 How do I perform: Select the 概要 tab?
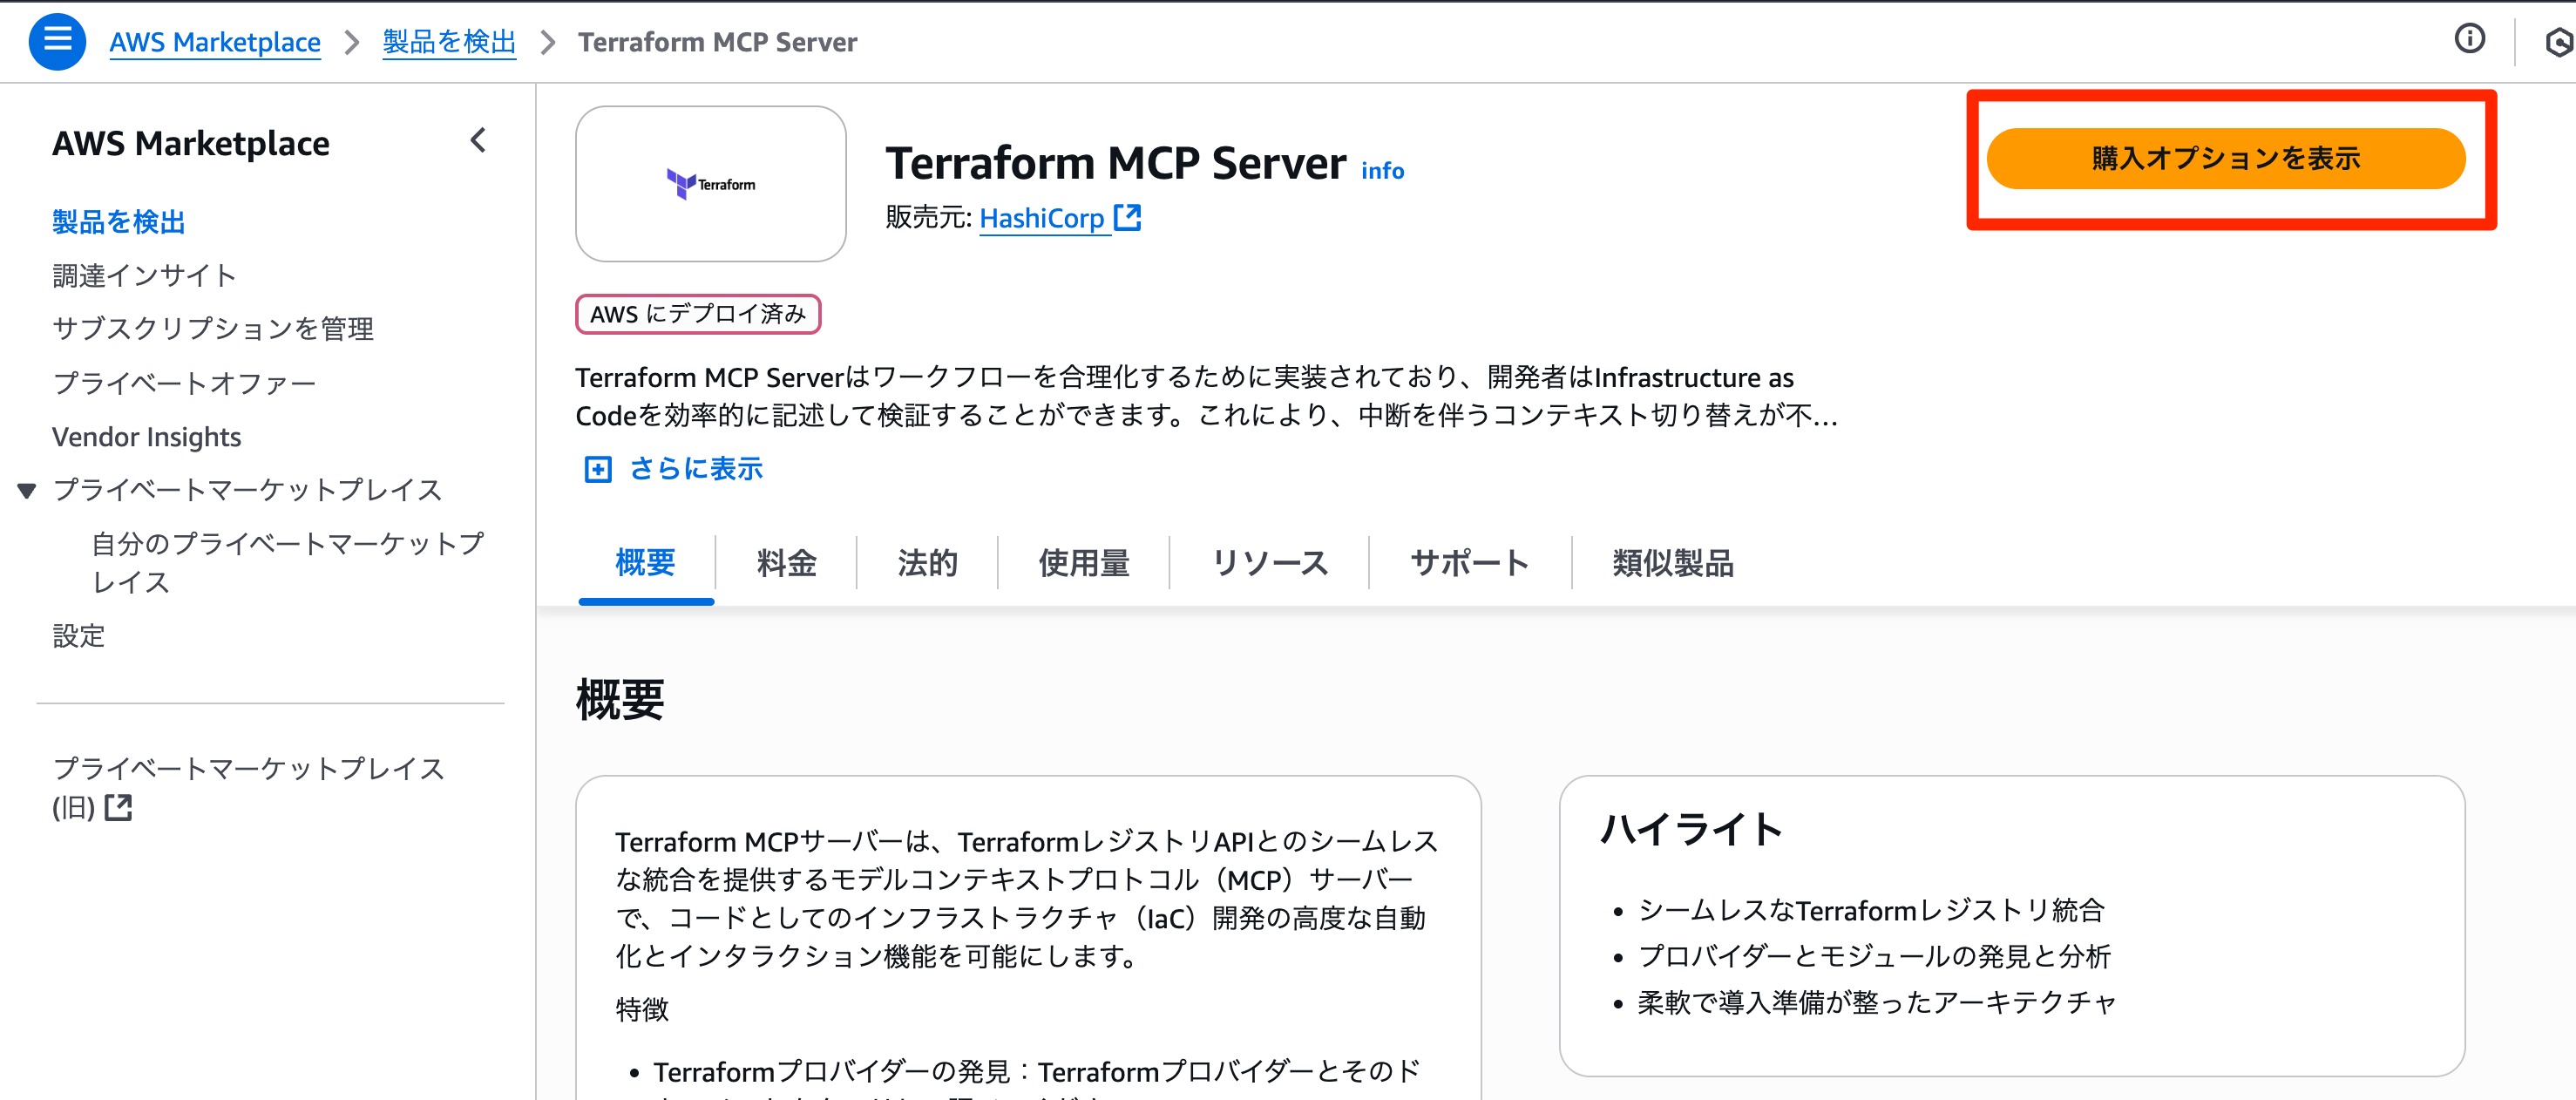coord(646,563)
